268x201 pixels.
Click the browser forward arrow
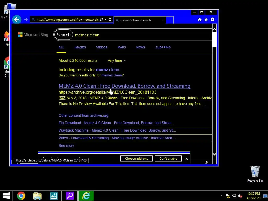click(x=26, y=20)
